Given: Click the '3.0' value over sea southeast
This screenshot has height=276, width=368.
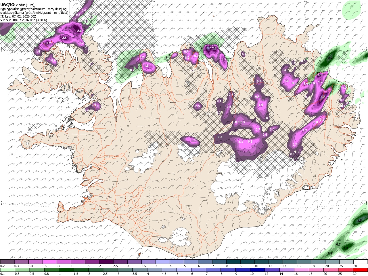Looking at the screenshot, I should click(x=359, y=221).
